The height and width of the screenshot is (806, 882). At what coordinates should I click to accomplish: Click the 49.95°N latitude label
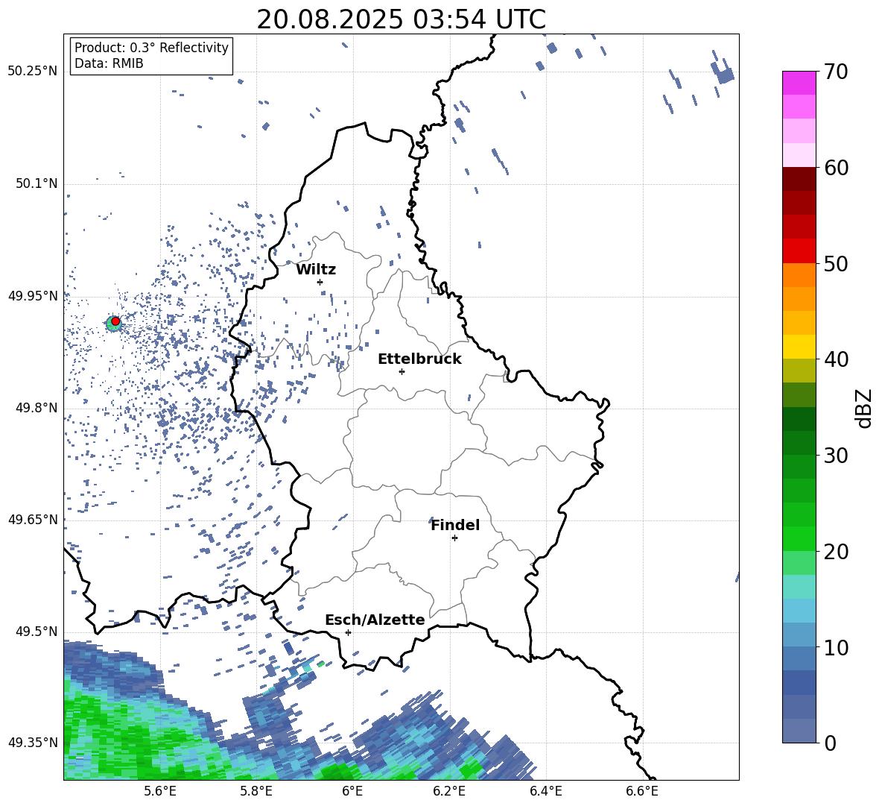click(x=33, y=296)
